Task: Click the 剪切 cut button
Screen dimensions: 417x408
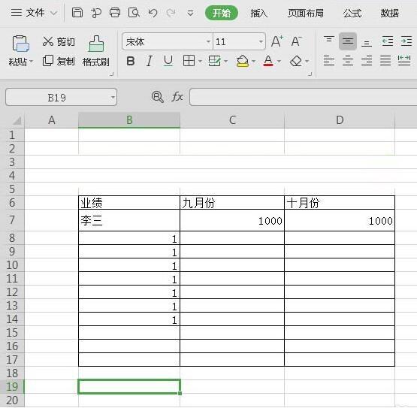Action: 59,42
